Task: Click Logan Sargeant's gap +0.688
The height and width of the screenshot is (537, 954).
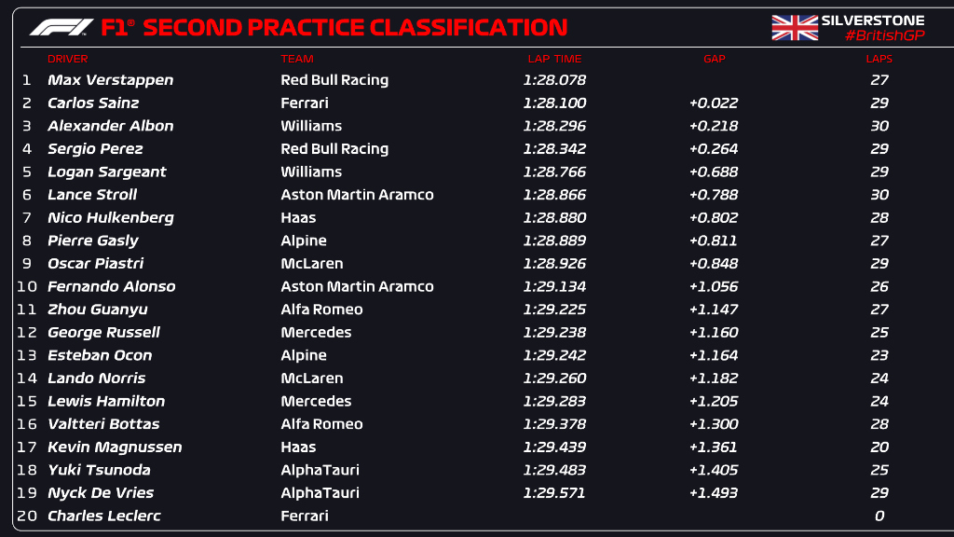Action: tap(713, 172)
